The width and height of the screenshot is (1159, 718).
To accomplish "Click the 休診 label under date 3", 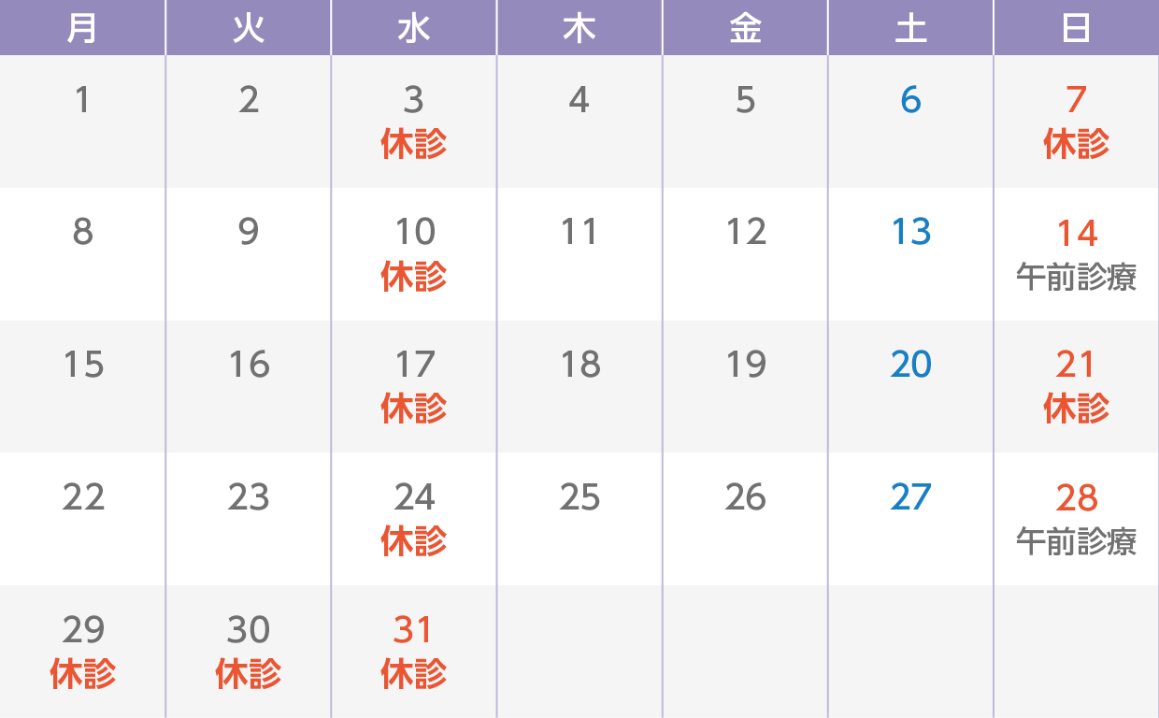I will (414, 145).
